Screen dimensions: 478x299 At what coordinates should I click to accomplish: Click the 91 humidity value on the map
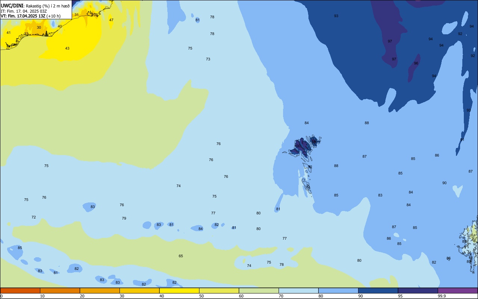coord(462,140)
